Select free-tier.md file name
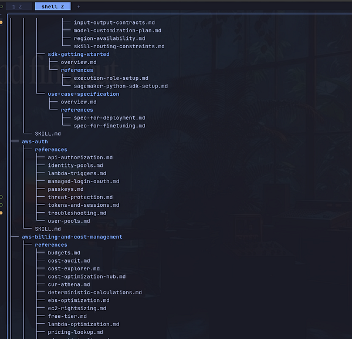Image resolution: width=352 pixels, height=339 pixels. (67, 316)
